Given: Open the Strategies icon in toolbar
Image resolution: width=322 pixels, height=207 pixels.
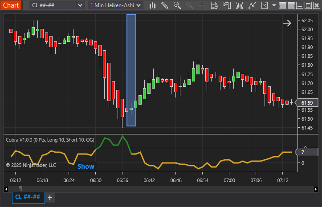Looking at the screenshot, I should pyautogui.click(x=252, y=5).
